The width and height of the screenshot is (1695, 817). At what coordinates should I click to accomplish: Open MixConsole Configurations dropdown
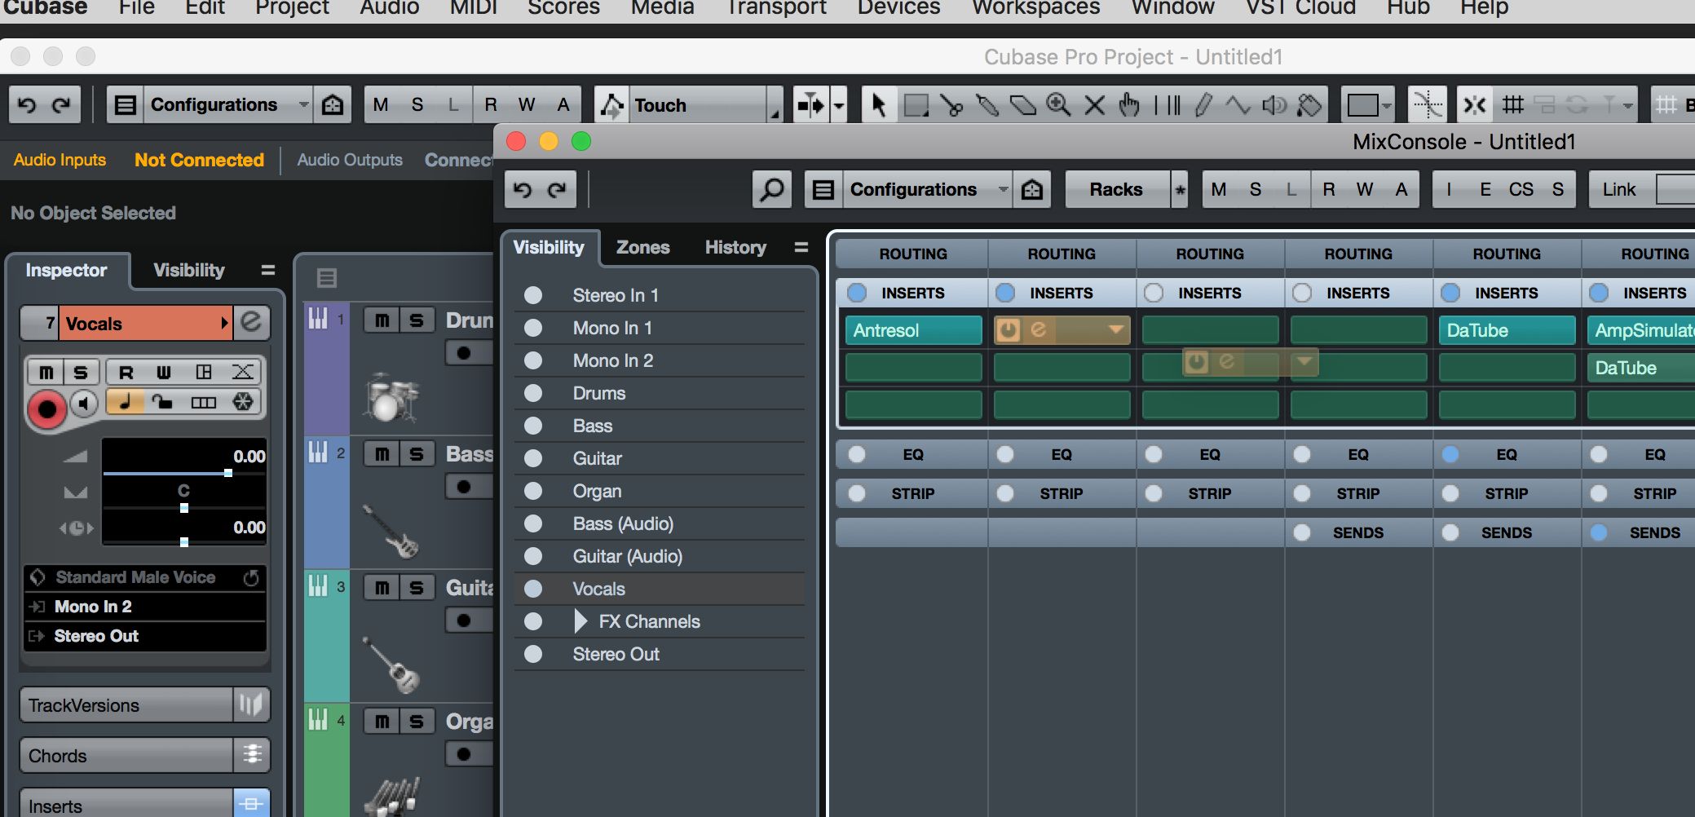(929, 190)
